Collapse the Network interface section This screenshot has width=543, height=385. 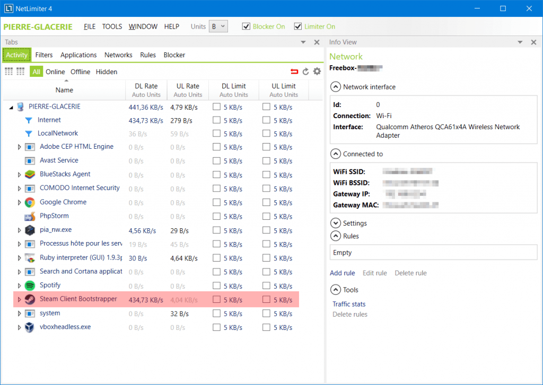click(335, 87)
